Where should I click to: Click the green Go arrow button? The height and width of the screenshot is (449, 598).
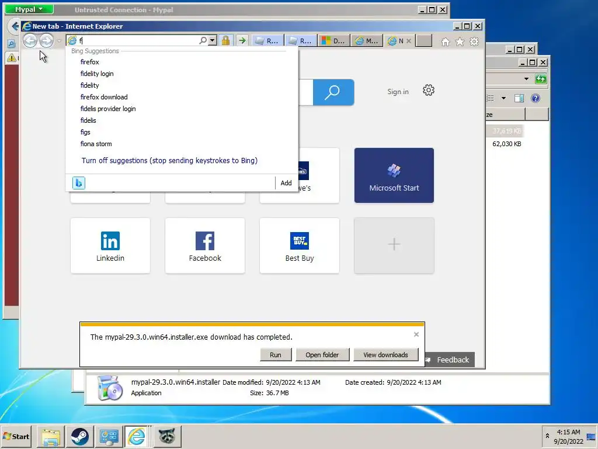[242, 40]
